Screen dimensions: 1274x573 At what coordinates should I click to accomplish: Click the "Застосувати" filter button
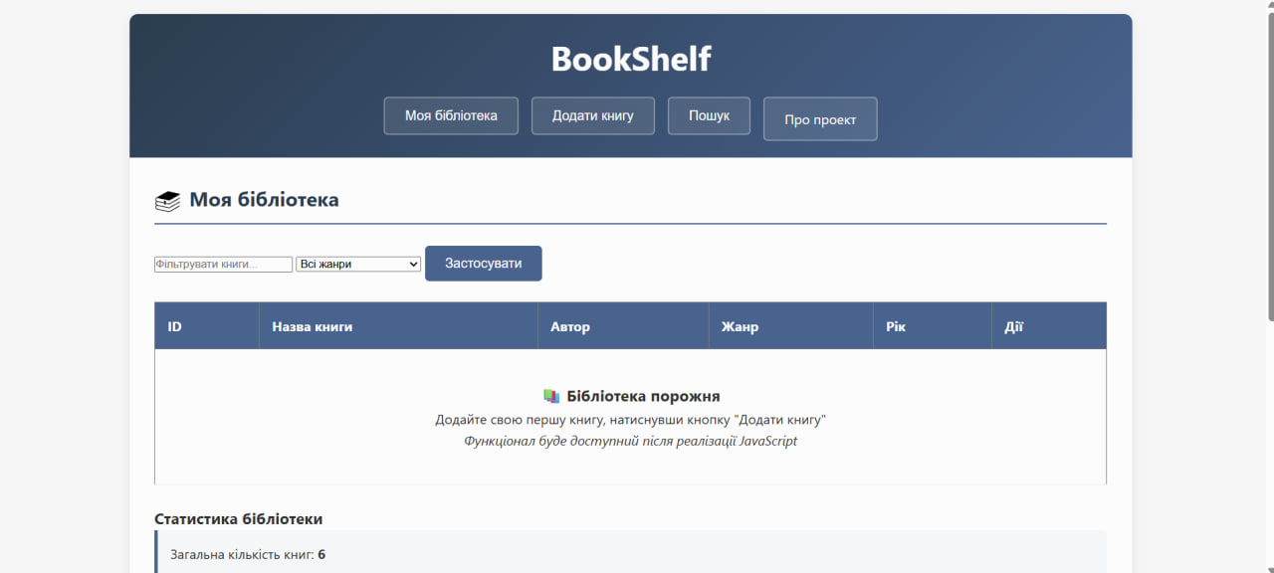click(x=483, y=263)
